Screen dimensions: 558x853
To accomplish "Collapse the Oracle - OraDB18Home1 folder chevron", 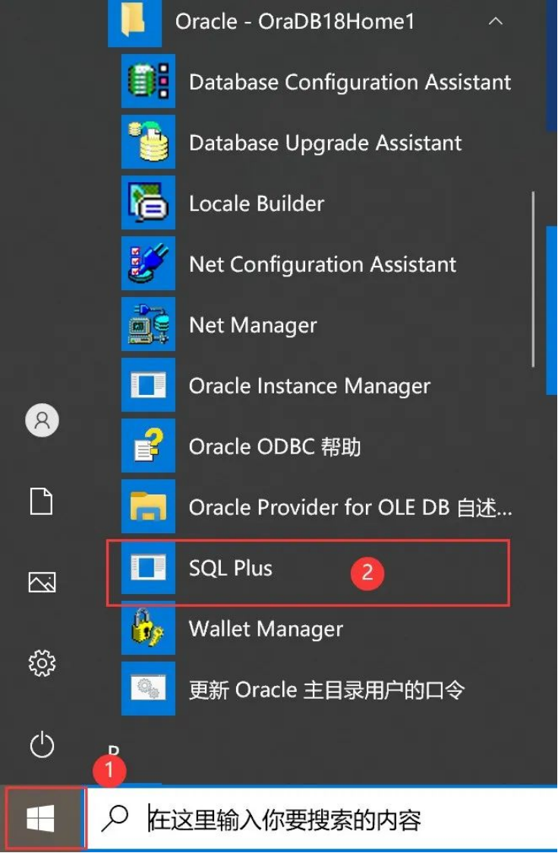I will click(496, 21).
